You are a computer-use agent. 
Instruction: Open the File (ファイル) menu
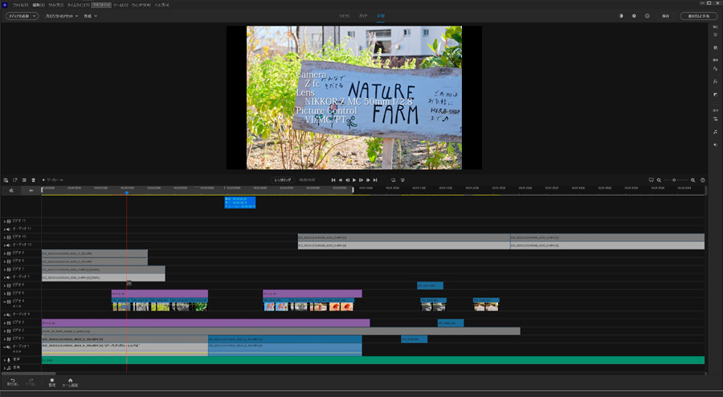pyautogui.click(x=20, y=5)
